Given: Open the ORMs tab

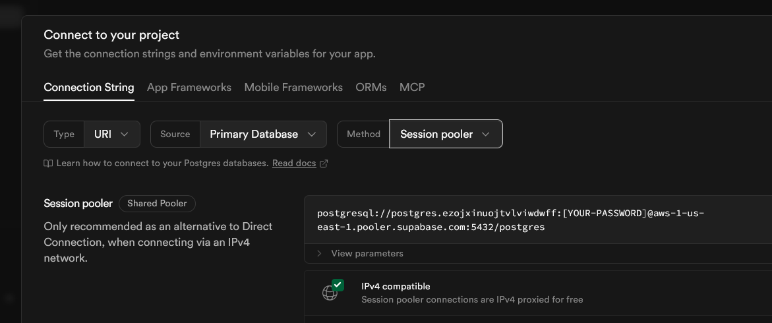Looking at the screenshot, I should tap(371, 87).
